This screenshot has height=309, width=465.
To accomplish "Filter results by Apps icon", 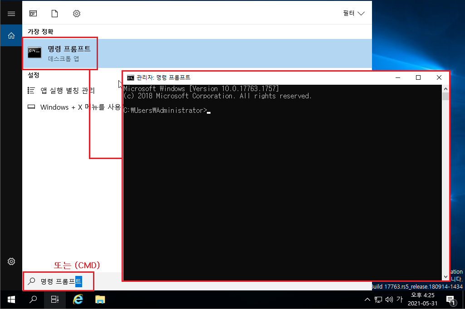I will coord(33,13).
